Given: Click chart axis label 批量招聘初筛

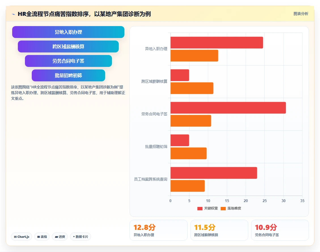Looking at the screenshot, I should (156, 147).
